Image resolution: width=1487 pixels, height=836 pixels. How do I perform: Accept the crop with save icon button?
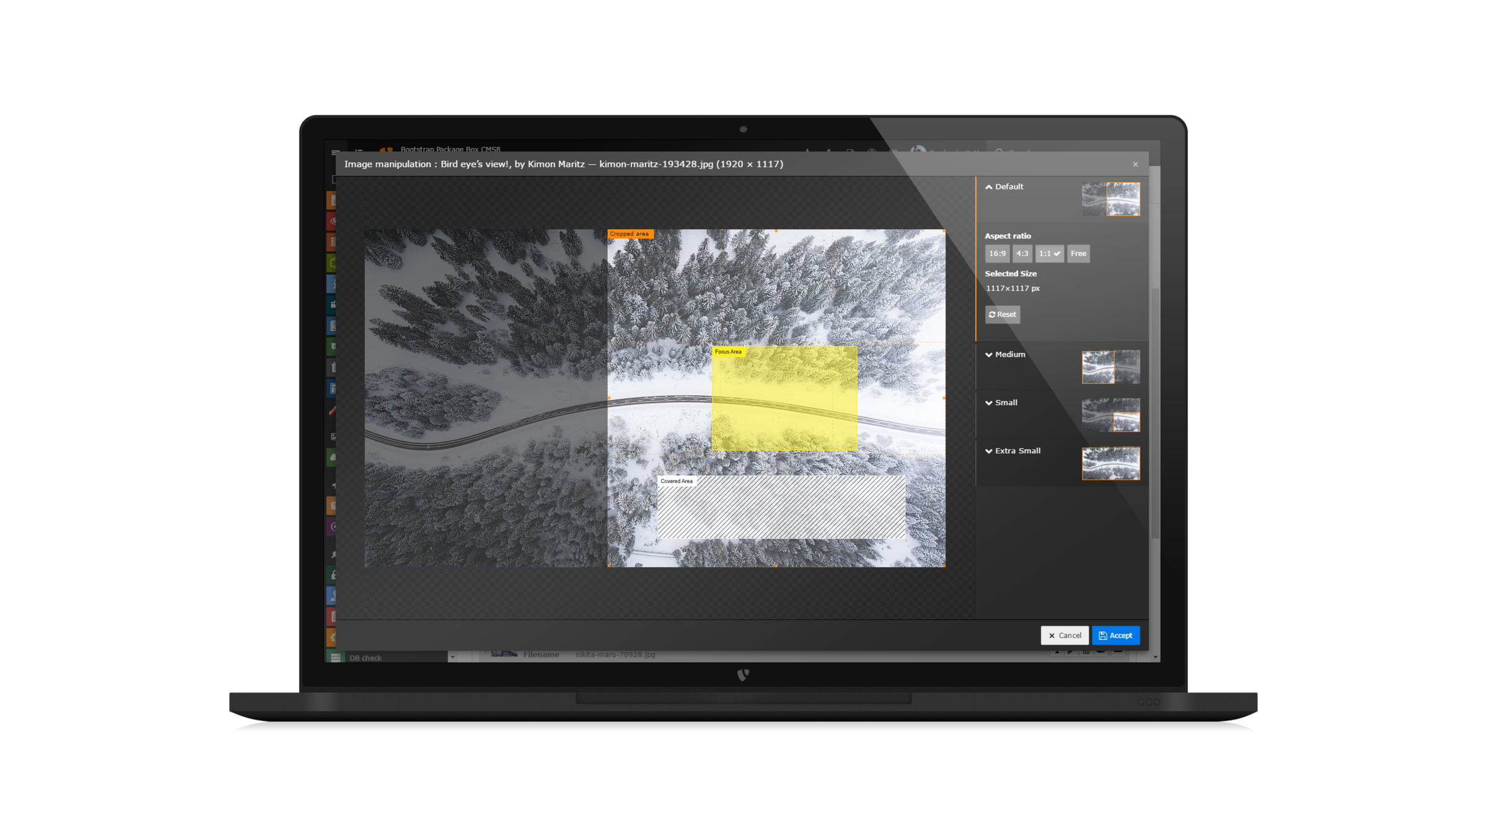[x=1115, y=635]
